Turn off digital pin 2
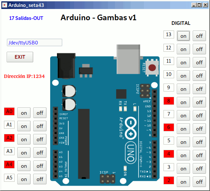This screenshot has width=210, height=191. pos(199,182)
